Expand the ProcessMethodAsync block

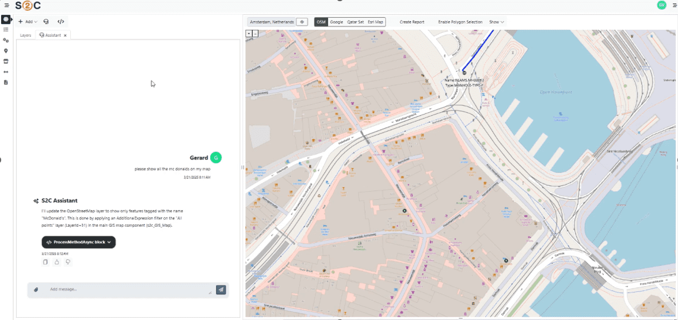pos(78,242)
